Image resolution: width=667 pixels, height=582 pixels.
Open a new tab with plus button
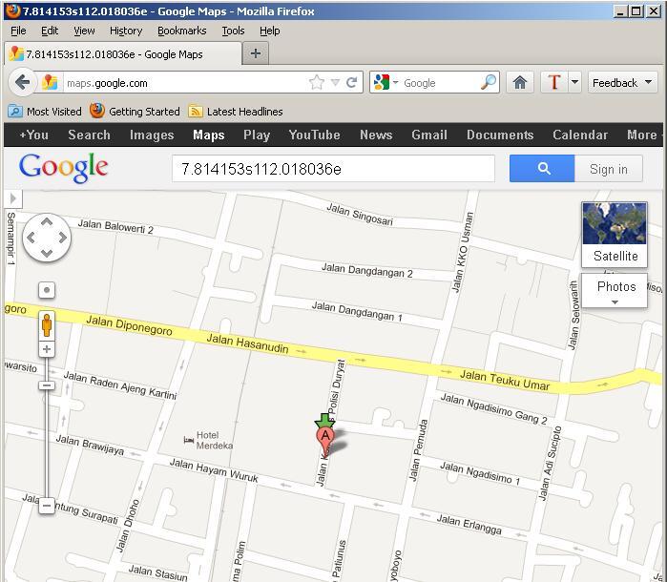tap(255, 53)
